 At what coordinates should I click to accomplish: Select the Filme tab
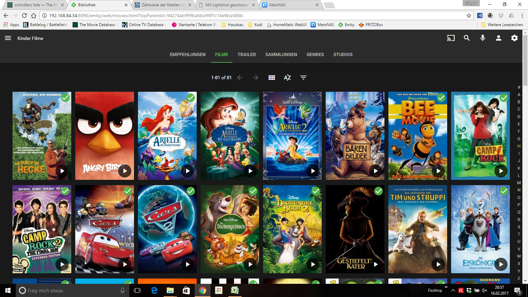coord(221,54)
